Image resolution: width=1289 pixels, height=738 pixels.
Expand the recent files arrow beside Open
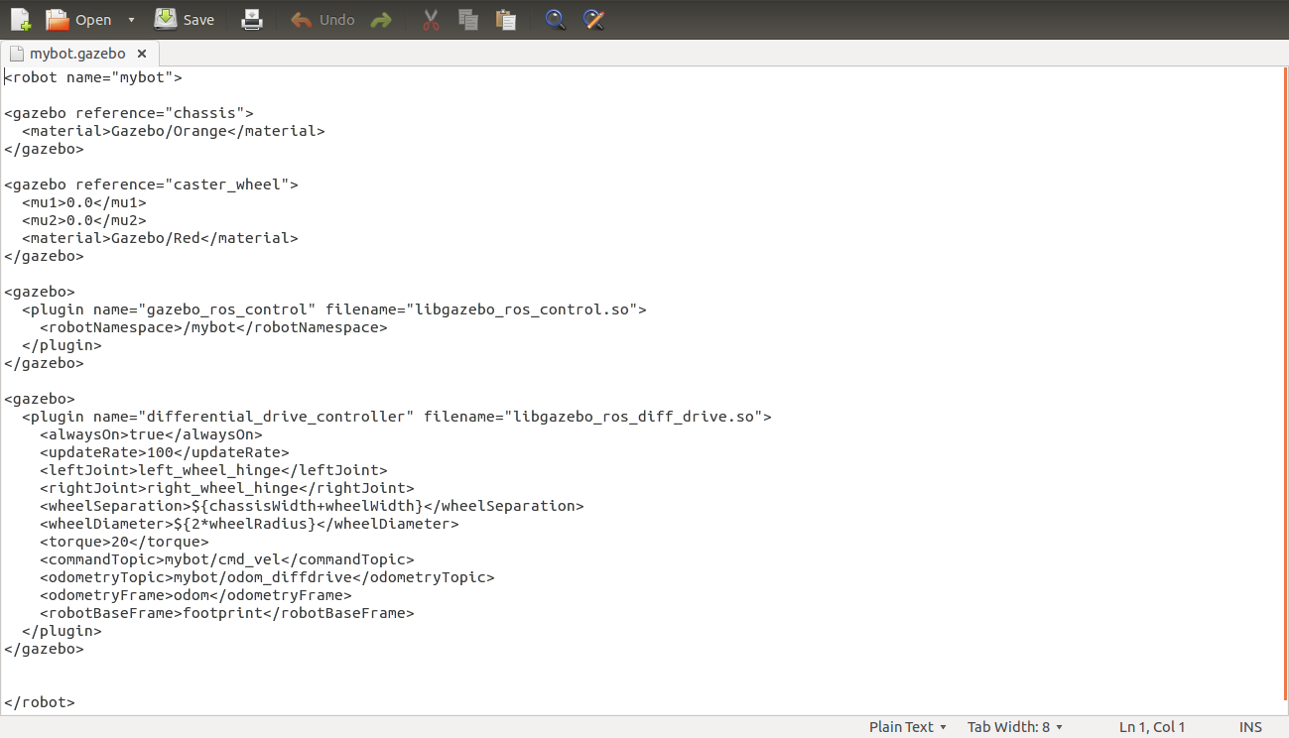(132, 20)
